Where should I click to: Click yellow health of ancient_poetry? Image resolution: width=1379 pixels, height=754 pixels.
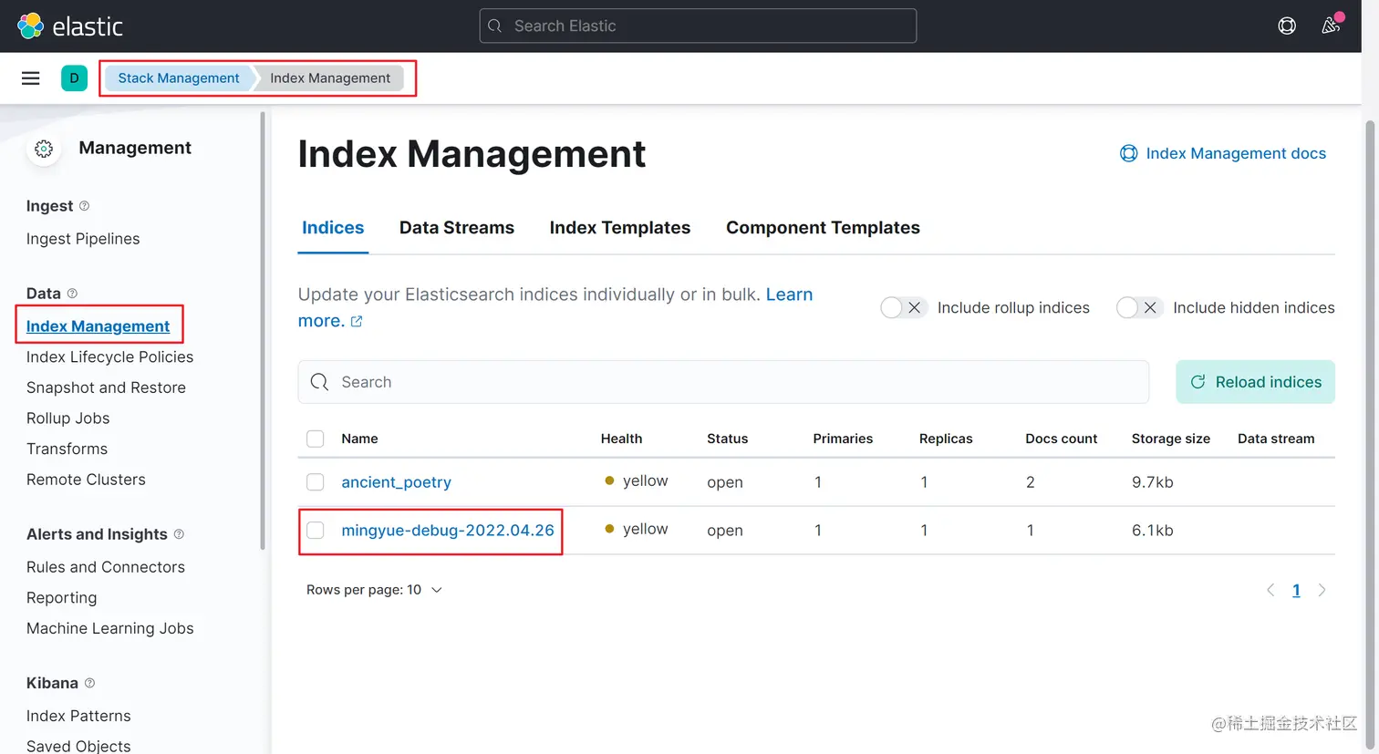(637, 480)
